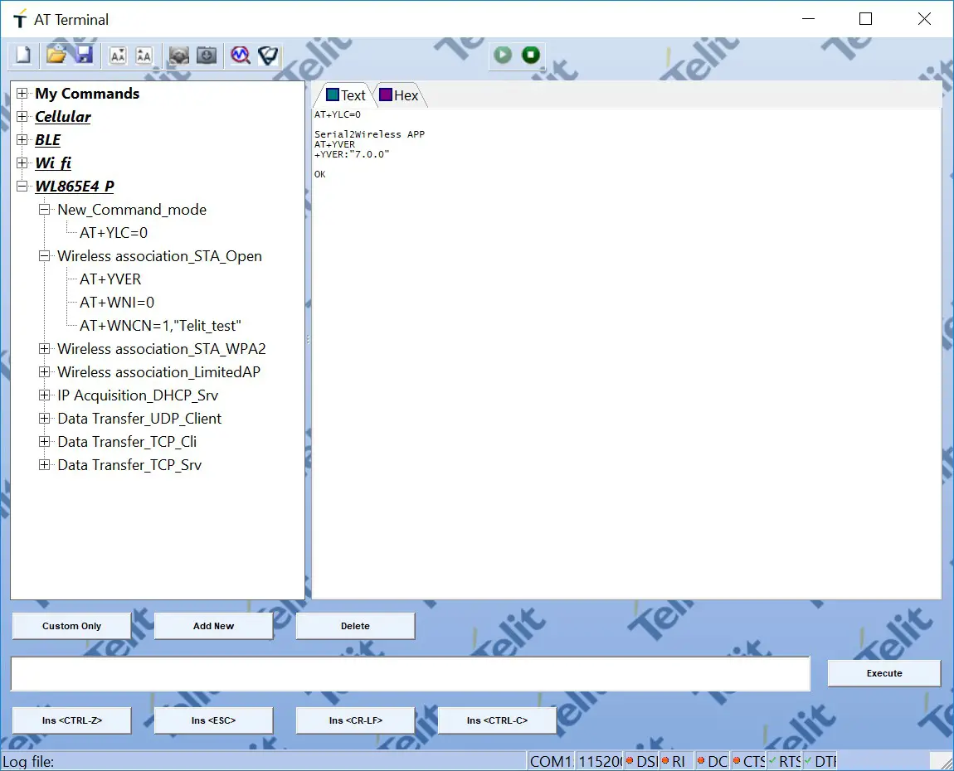Viewport: 954px width, 771px height.
Task: Collapse the New_Command_mode node
Action: coord(45,209)
